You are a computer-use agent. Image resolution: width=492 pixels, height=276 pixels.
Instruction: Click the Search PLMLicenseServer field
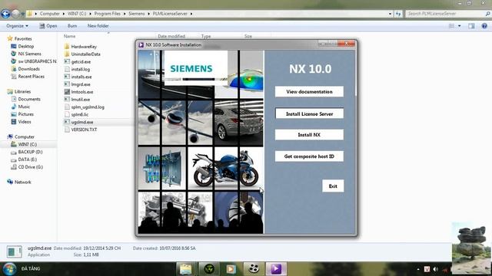tap(447, 14)
